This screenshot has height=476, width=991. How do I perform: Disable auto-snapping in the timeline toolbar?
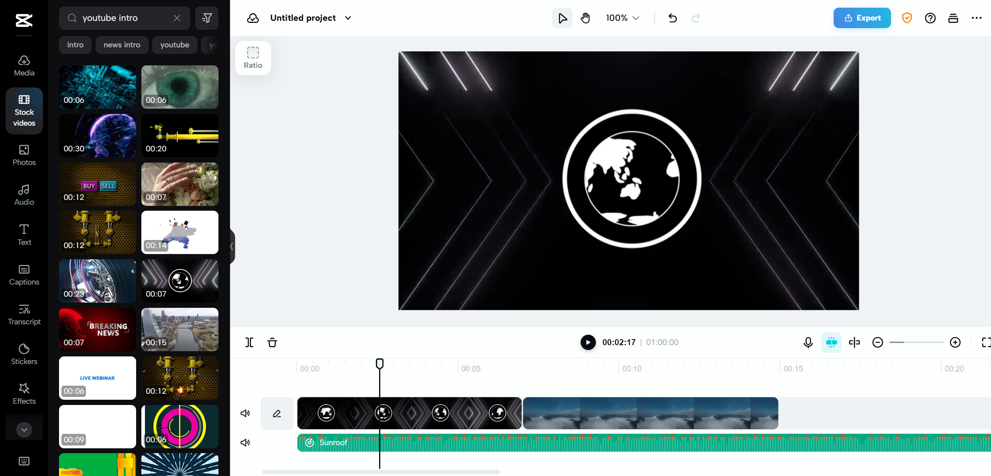(x=831, y=342)
